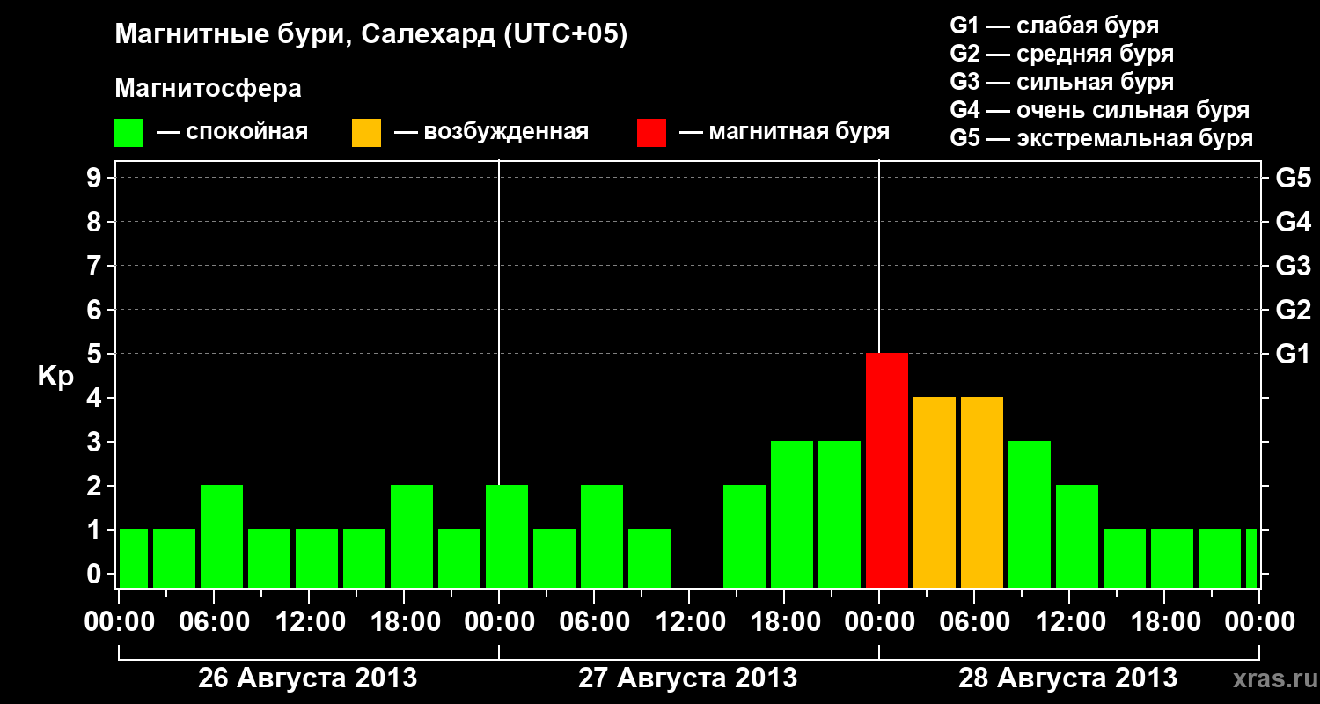Image resolution: width=1320 pixels, height=704 pixels.
Task: Click the '26 Августа 2013' date label
Action: pyautogui.click(x=308, y=678)
